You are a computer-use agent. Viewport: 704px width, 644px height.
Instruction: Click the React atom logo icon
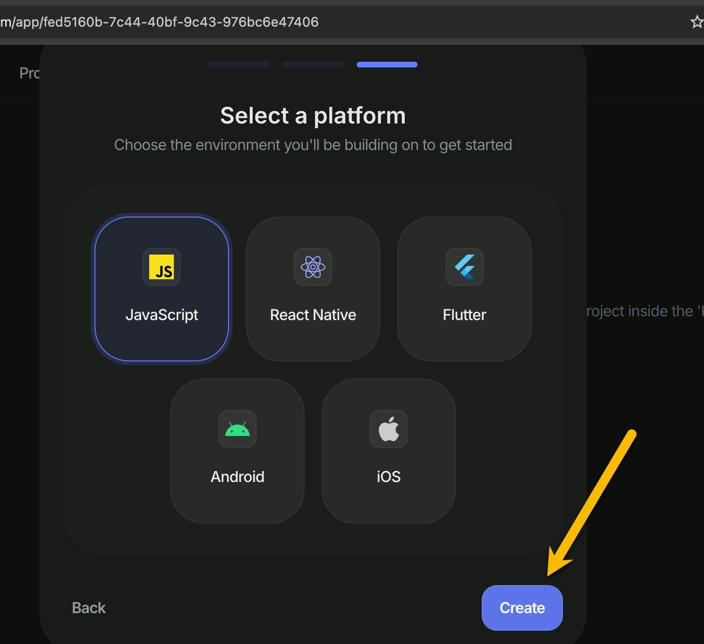(x=313, y=267)
